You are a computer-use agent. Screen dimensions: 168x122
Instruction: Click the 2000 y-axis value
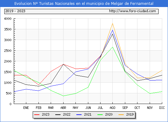8,61
